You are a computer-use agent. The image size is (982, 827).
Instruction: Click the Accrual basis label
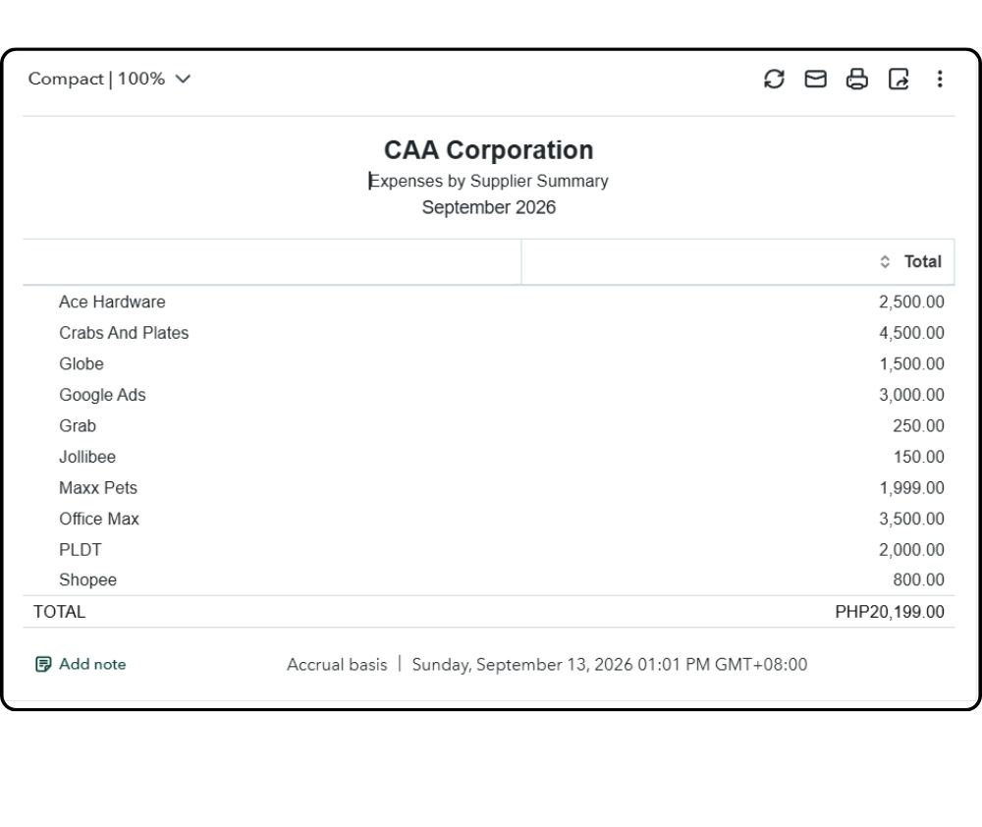click(337, 665)
